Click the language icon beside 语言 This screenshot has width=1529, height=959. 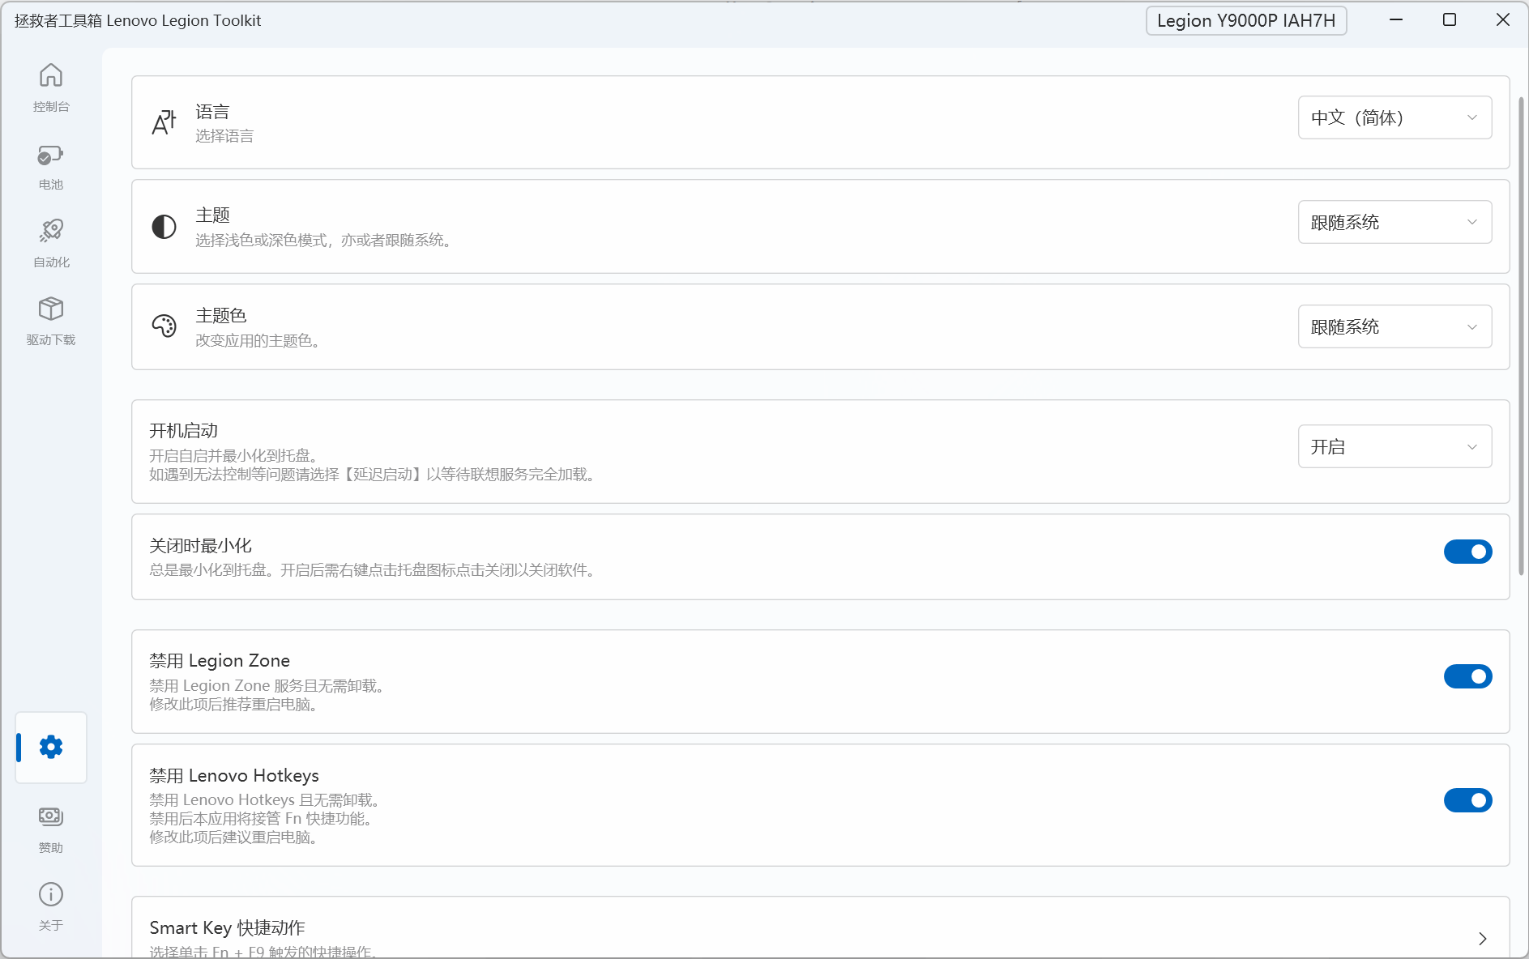tap(164, 122)
